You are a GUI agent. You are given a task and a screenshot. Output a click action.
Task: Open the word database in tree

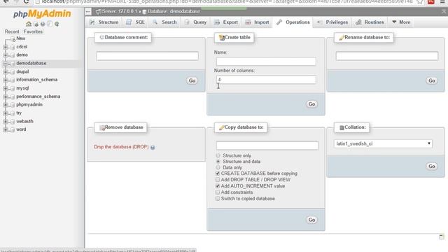[x=21, y=129]
